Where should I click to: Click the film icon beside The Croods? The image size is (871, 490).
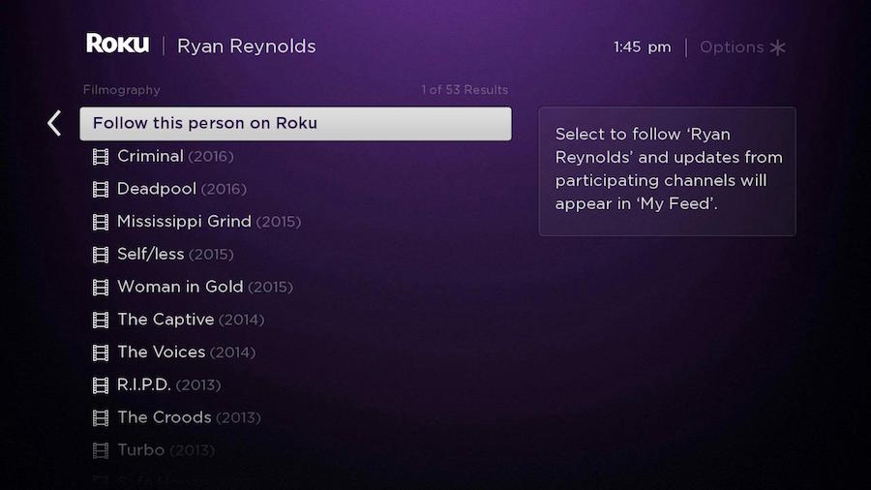[101, 418]
